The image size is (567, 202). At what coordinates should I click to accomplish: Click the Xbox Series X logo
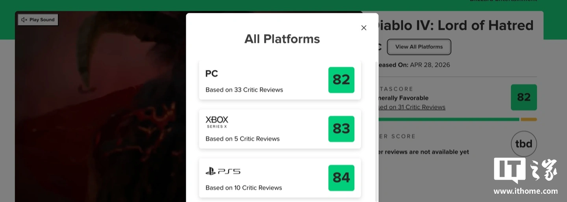click(217, 122)
